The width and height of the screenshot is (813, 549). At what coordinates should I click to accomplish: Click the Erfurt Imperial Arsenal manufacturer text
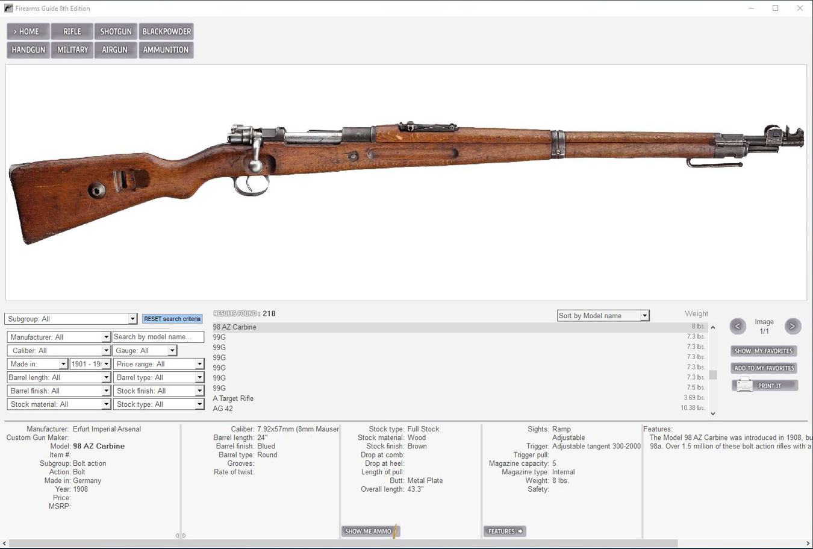107,429
